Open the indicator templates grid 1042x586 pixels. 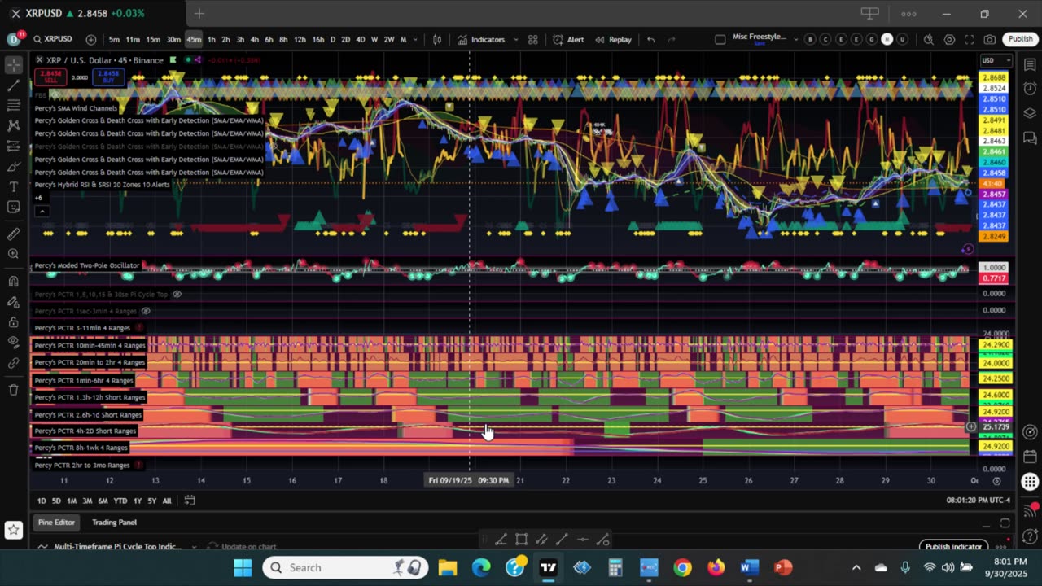click(532, 39)
